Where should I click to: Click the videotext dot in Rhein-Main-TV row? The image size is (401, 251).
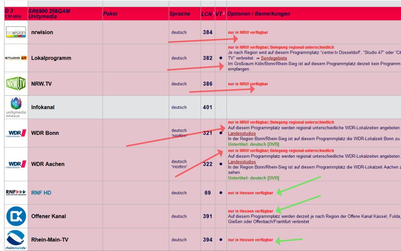pos(221,240)
